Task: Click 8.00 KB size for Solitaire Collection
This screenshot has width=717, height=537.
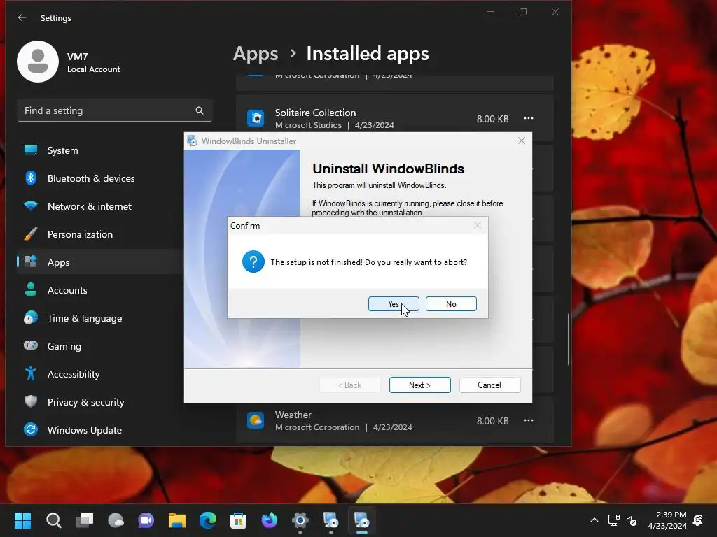Action: 492,119
